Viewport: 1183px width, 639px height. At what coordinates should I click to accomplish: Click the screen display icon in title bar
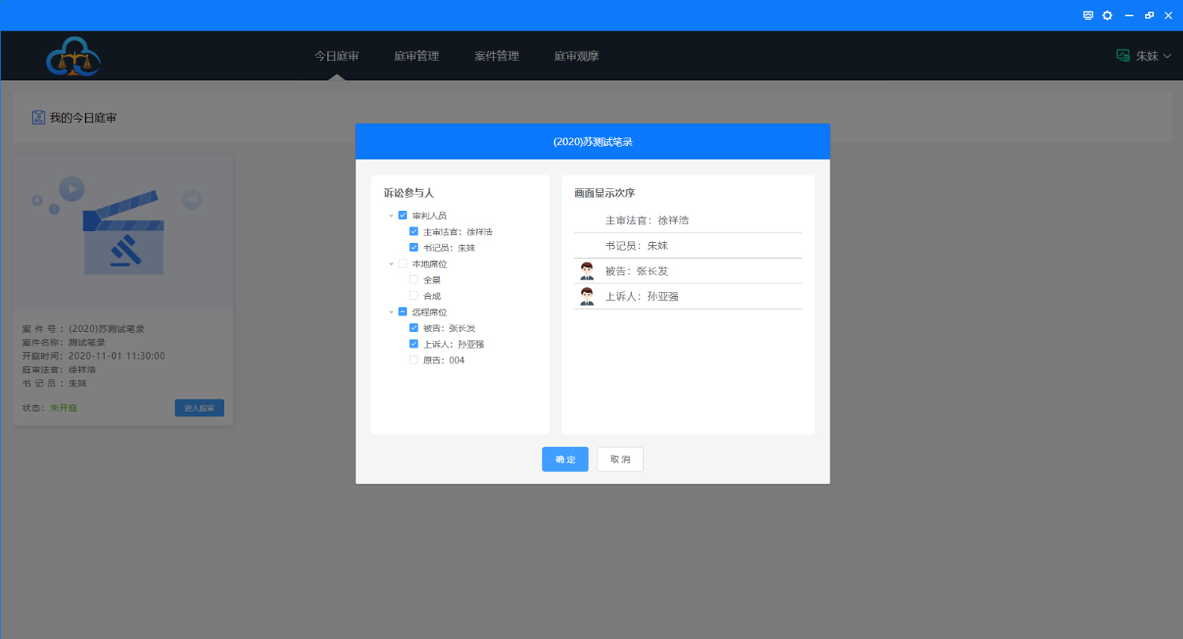(1088, 15)
